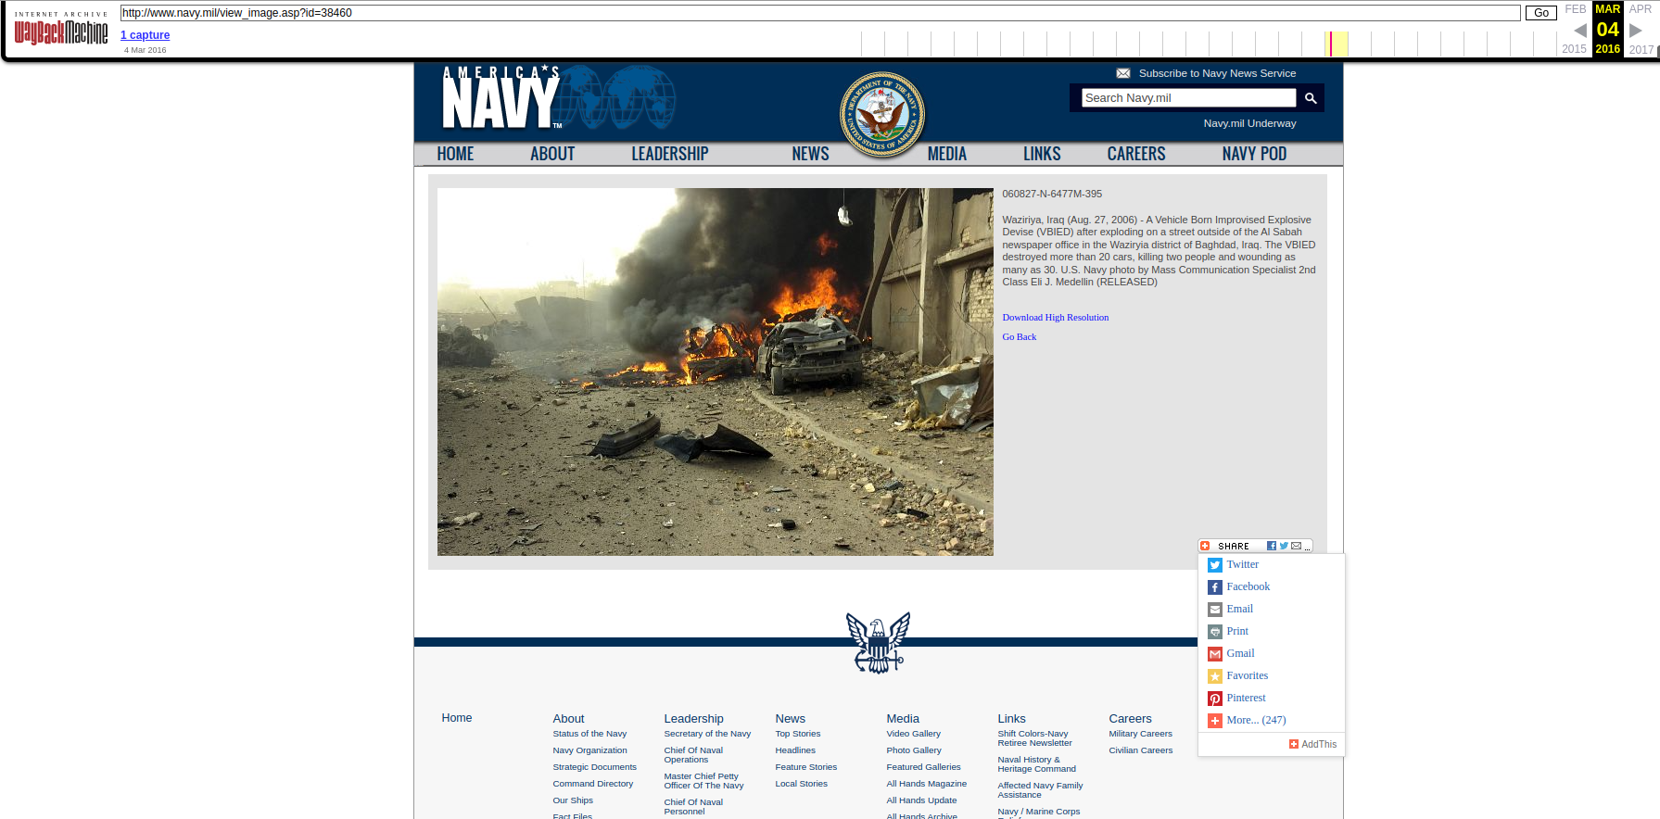
Task: Click the Facebook icon in share menu
Action: coord(1214,587)
